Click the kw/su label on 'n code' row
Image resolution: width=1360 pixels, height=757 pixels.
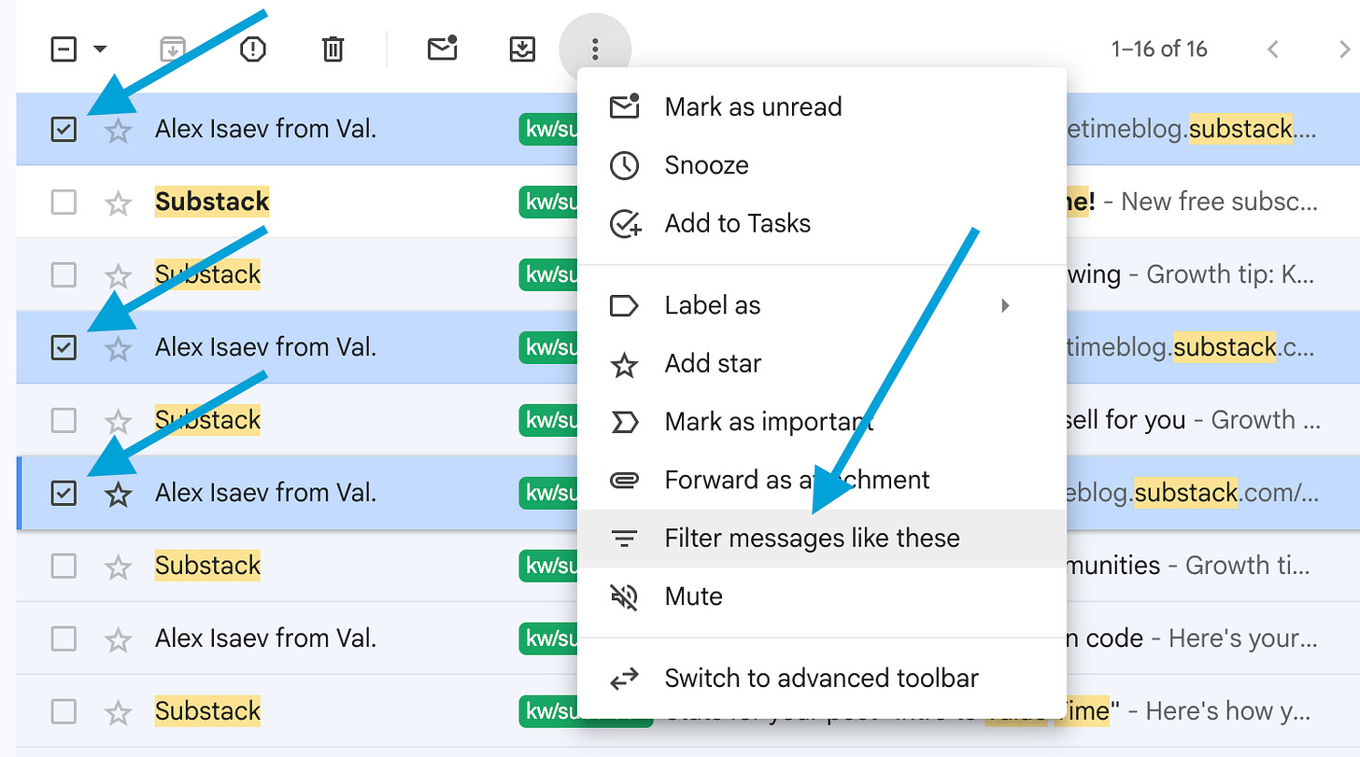[549, 638]
